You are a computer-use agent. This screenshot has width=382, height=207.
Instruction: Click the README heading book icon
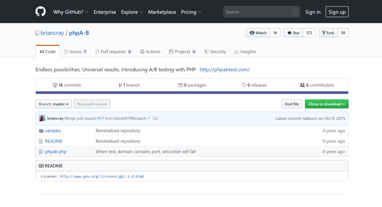pyautogui.click(x=41, y=166)
